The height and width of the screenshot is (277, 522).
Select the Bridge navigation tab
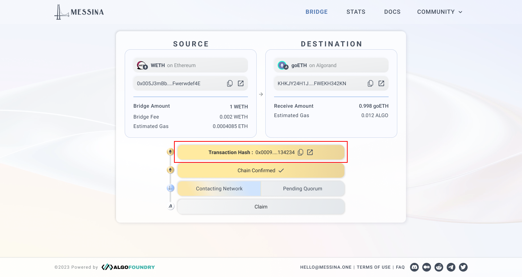point(316,12)
